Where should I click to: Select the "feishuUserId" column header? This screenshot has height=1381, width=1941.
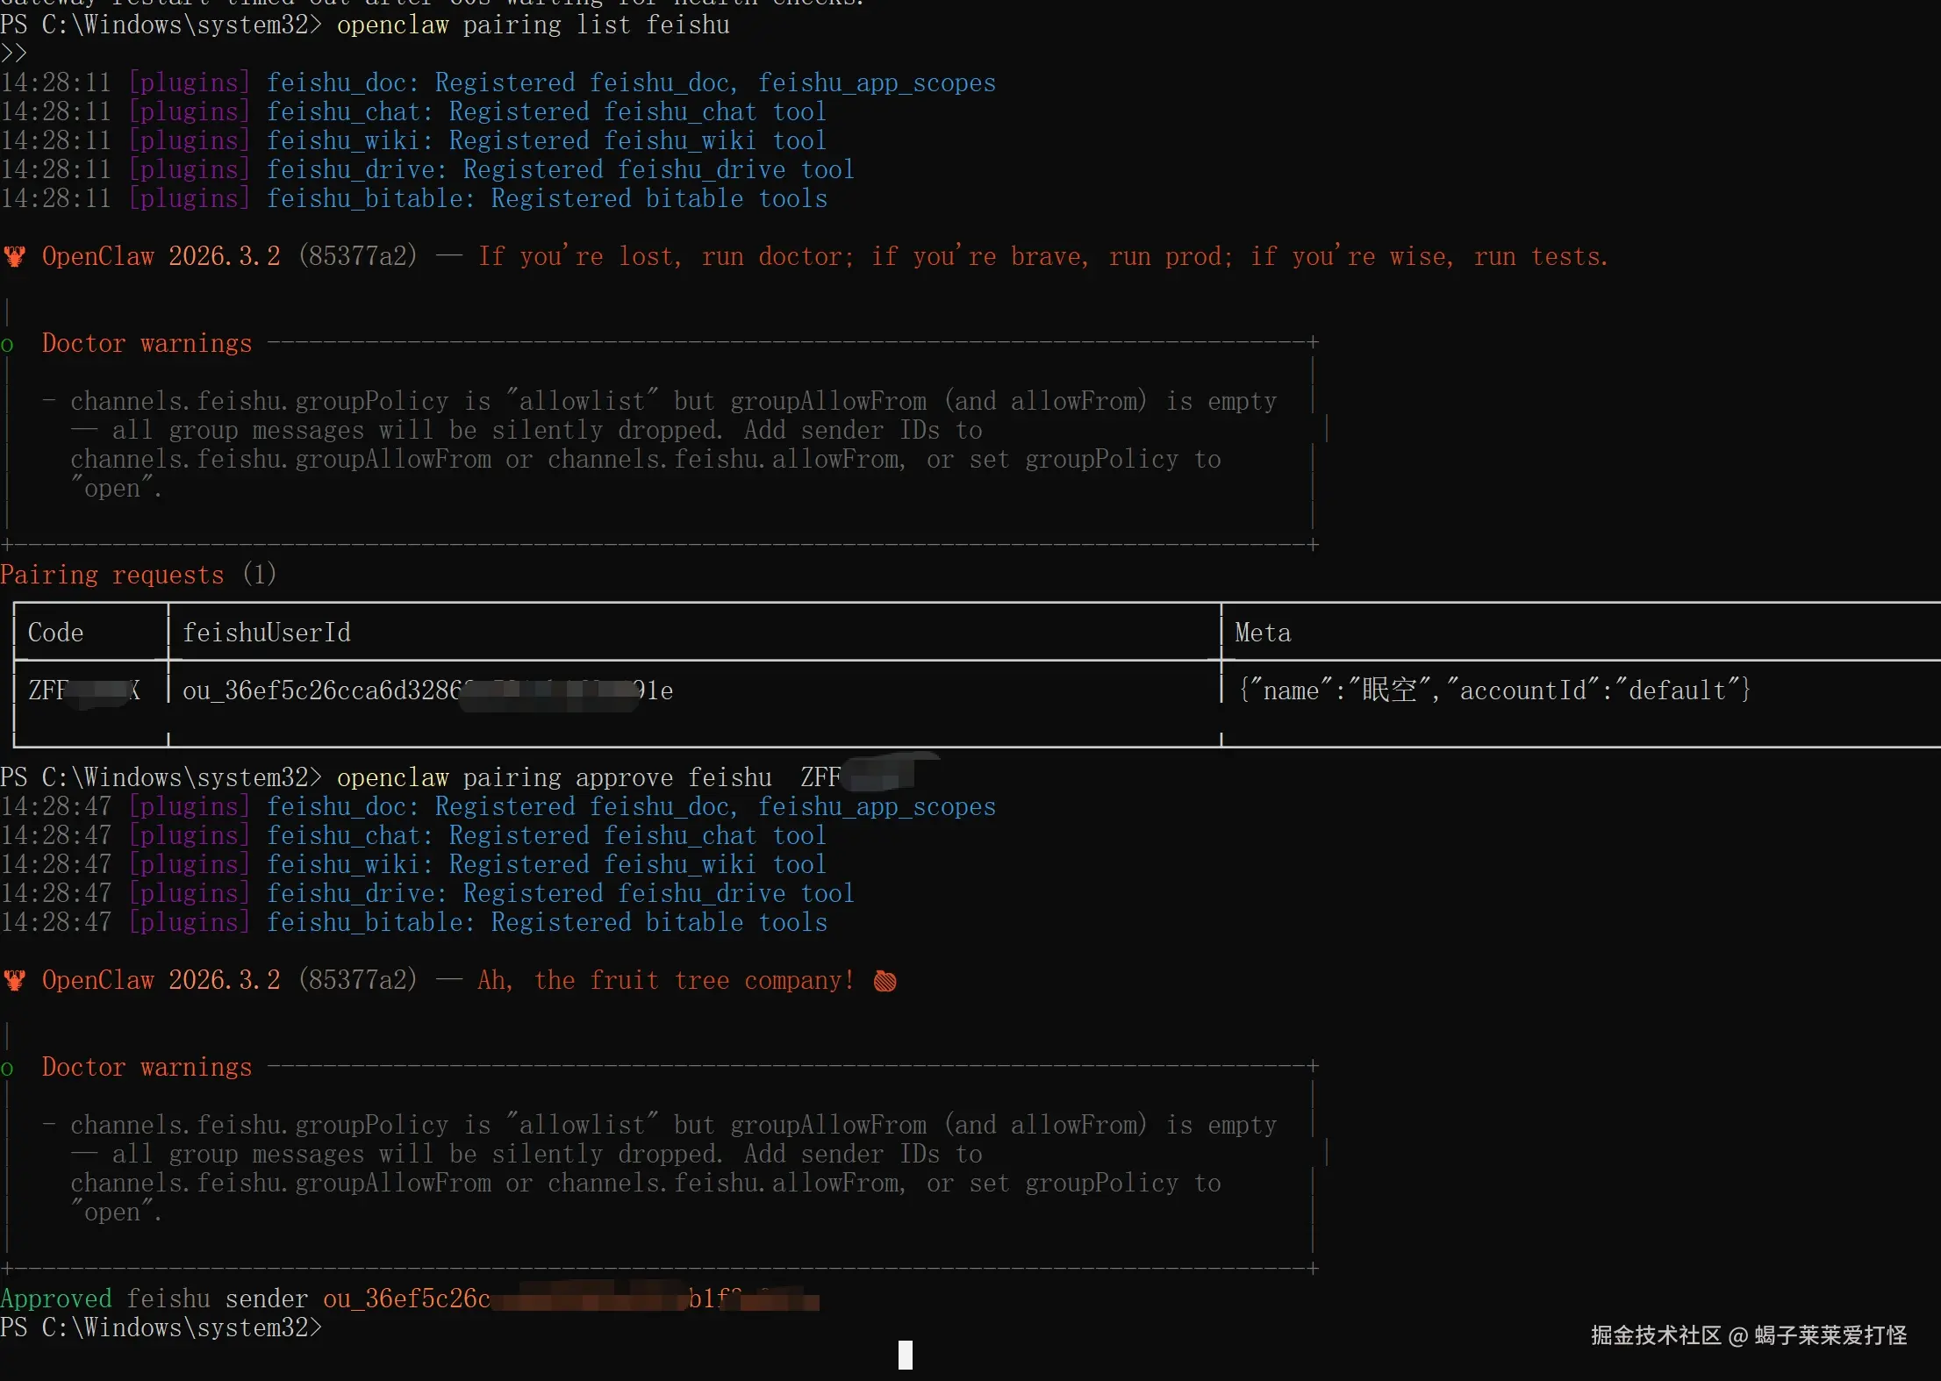point(266,633)
